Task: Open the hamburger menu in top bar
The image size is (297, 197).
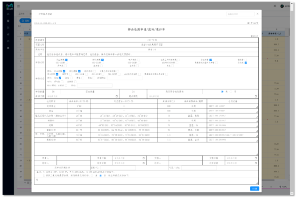Action: [x=18, y=6]
